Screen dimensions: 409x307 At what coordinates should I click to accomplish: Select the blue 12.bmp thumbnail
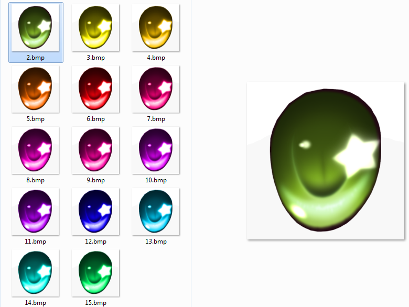click(x=95, y=212)
